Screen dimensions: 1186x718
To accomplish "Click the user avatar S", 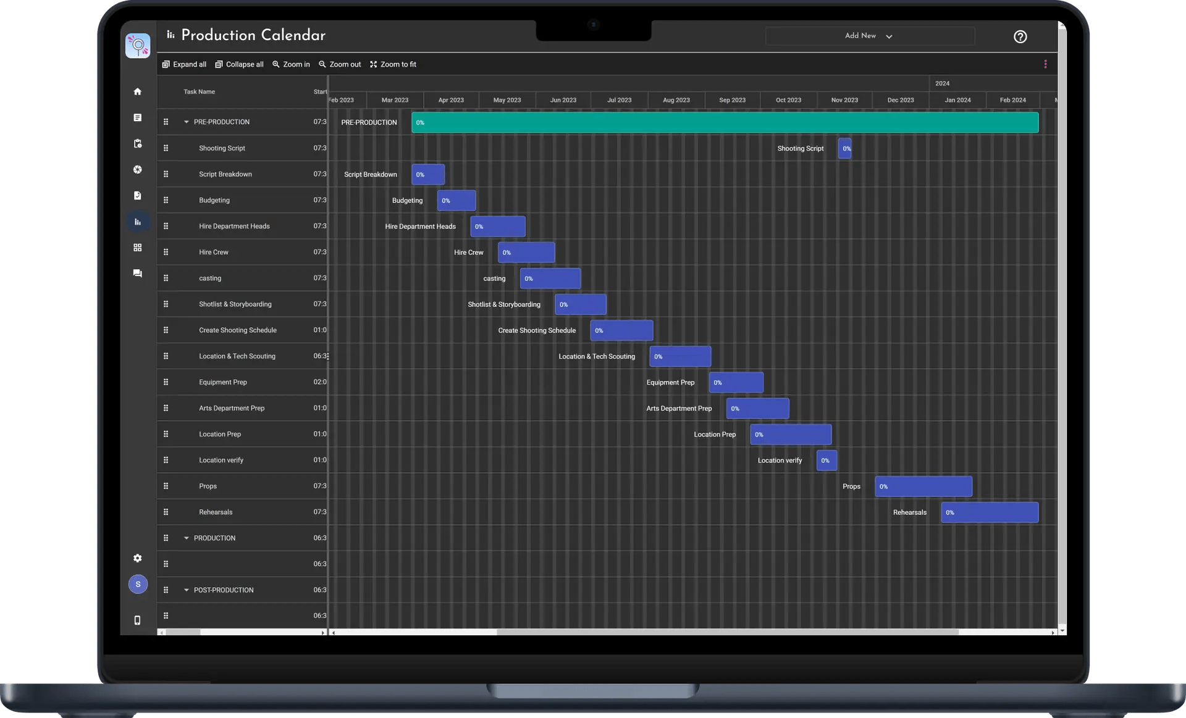I will [x=138, y=584].
